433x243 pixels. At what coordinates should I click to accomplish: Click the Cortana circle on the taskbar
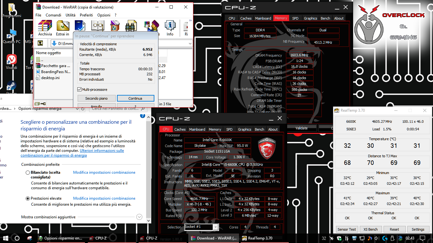click(17, 238)
